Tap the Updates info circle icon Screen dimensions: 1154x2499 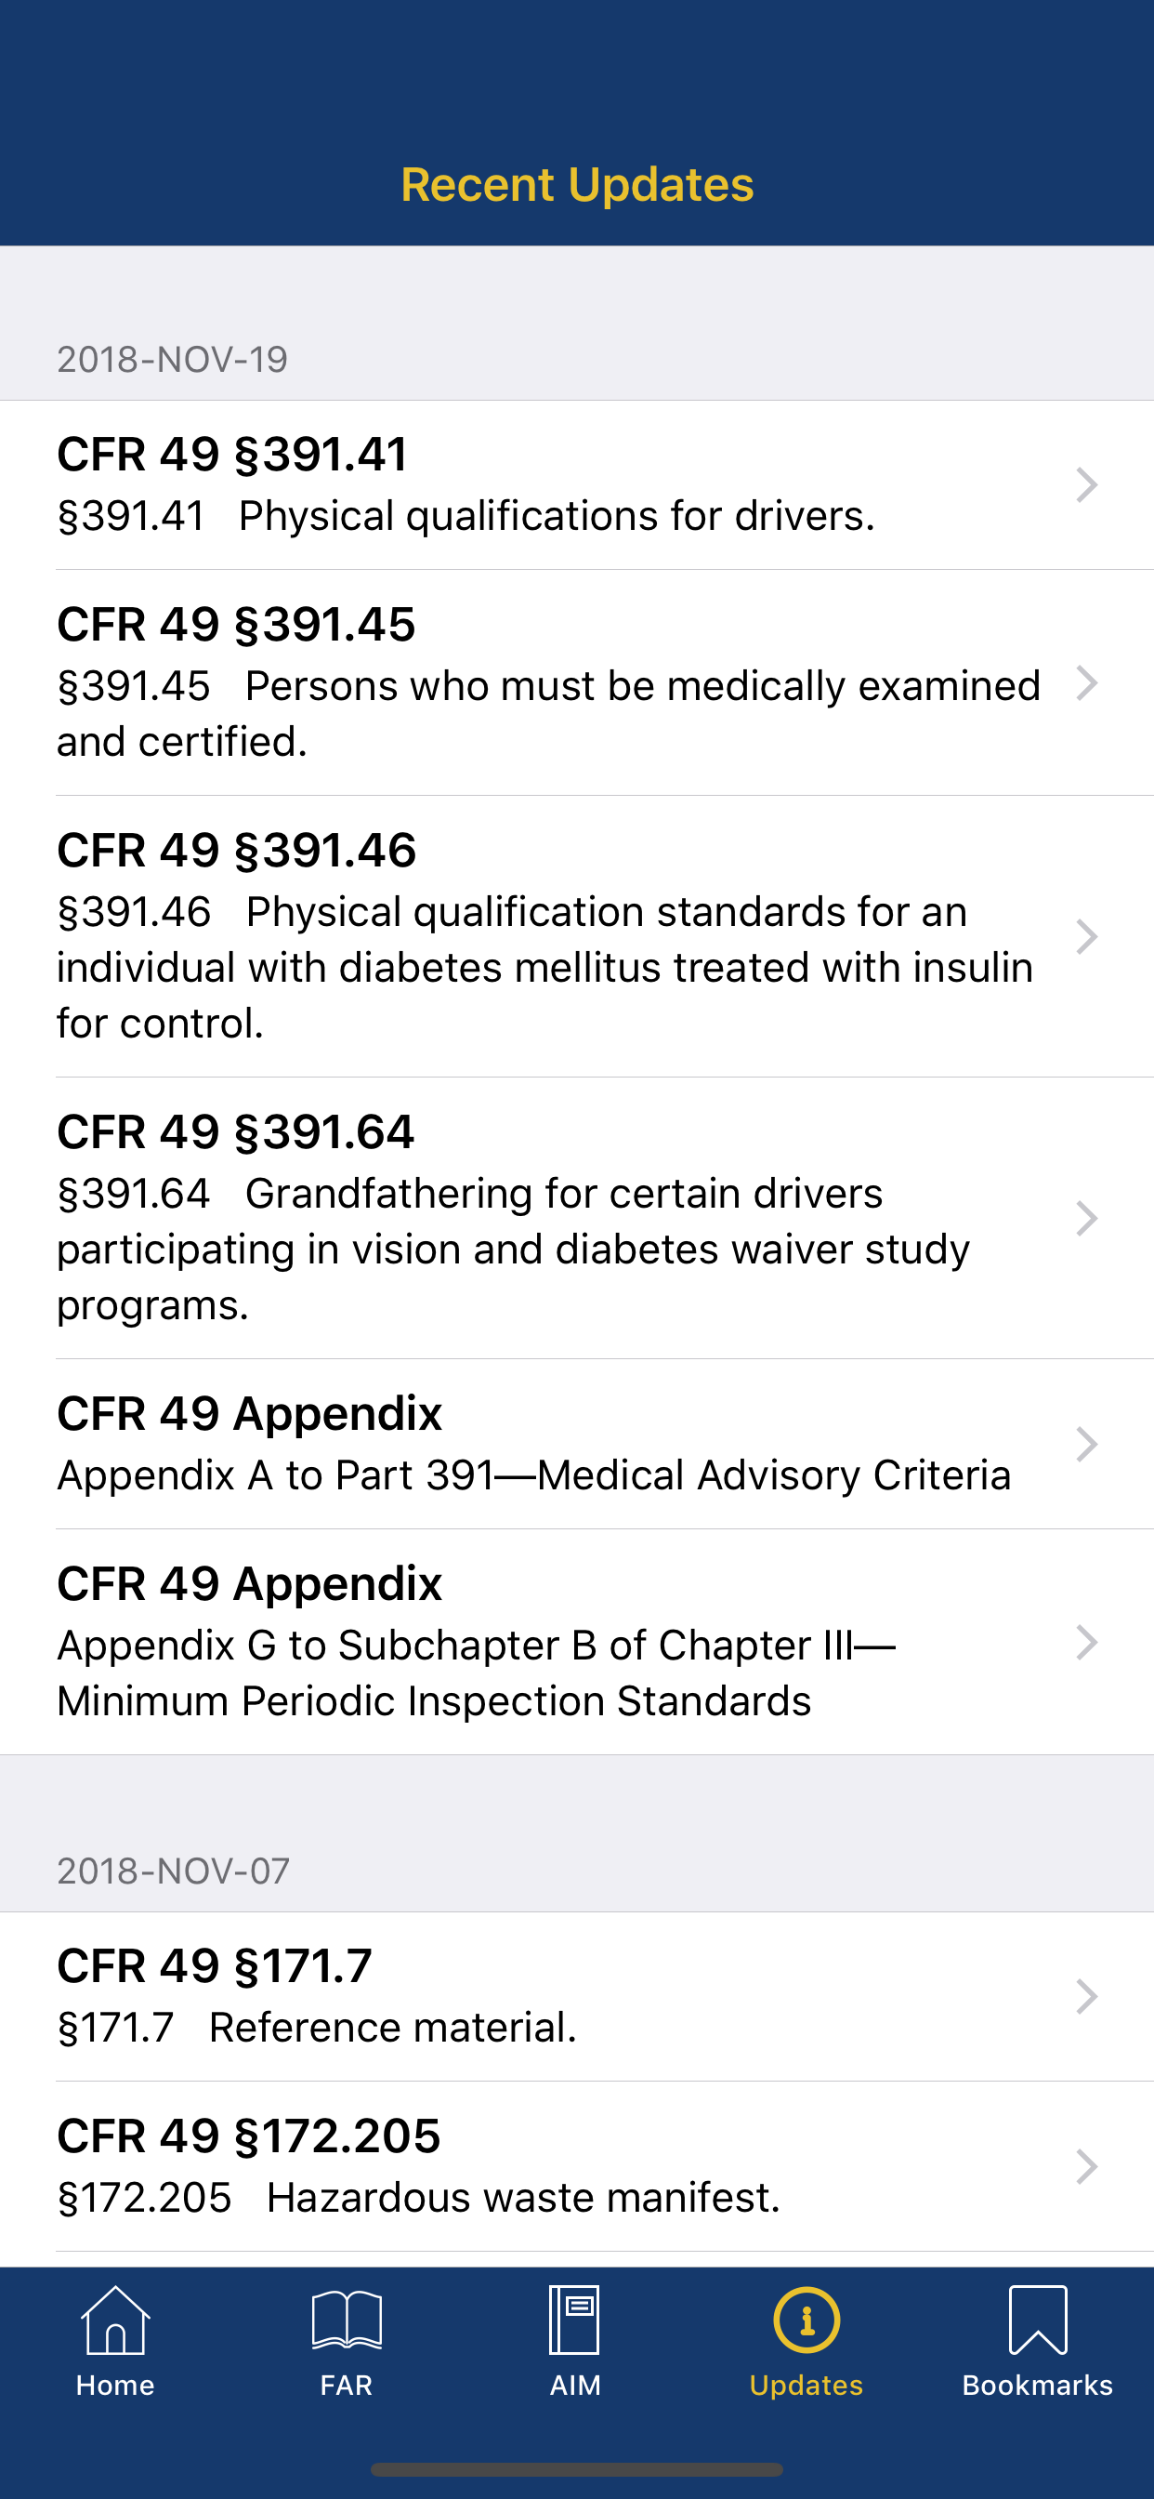(806, 2320)
